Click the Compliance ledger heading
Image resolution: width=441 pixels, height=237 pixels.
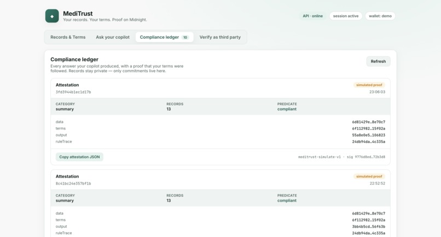[74, 59]
